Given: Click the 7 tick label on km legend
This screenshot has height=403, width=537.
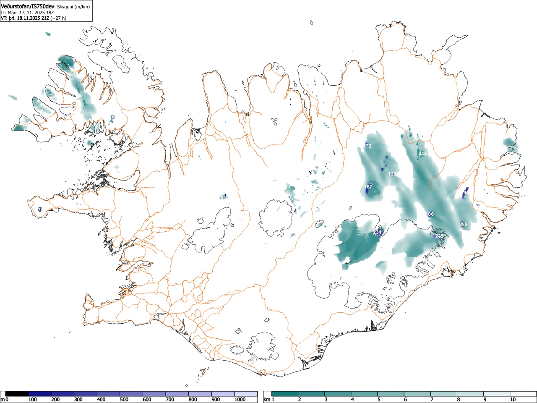Looking at the screenshot, I should click(x=433, y=400).
